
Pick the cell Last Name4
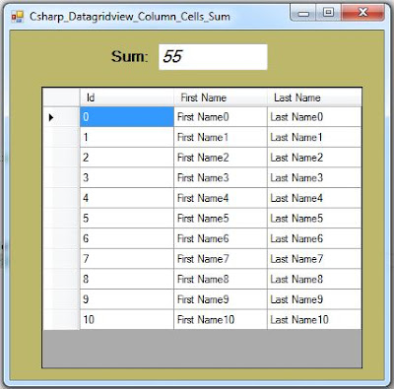point(314,198)
